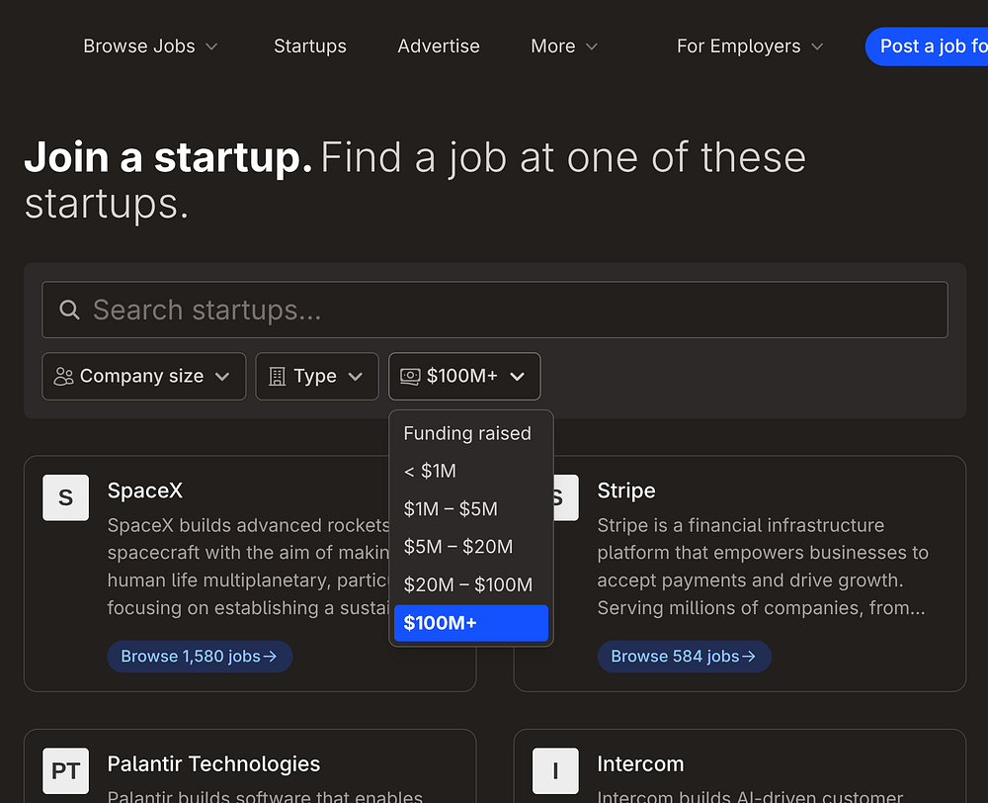Screen dimensions: 988x803
Task: Click the Intercom logo tile
Action: (x=555, y=770)
